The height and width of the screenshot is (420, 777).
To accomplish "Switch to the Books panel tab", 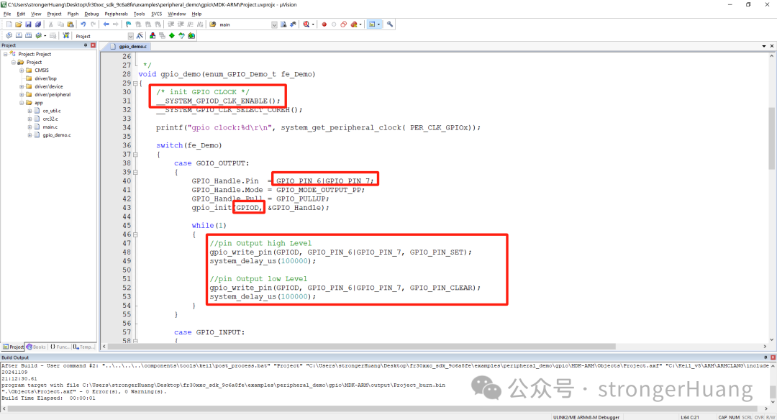I will [x=36, y=347].
